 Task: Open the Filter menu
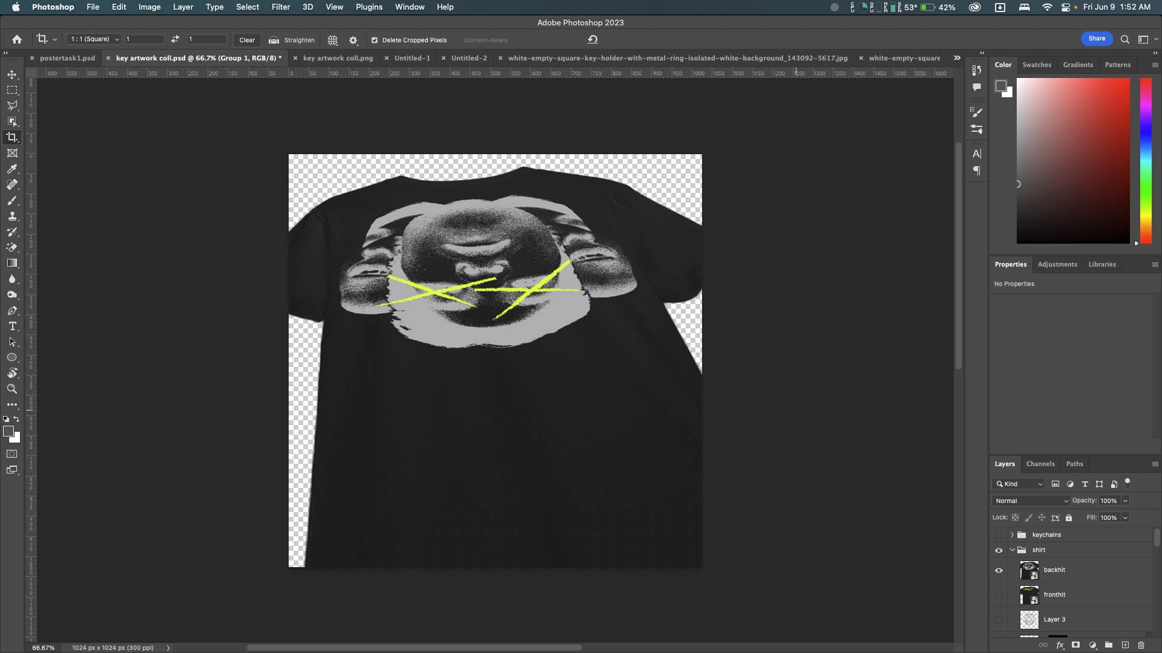[280, 7]
